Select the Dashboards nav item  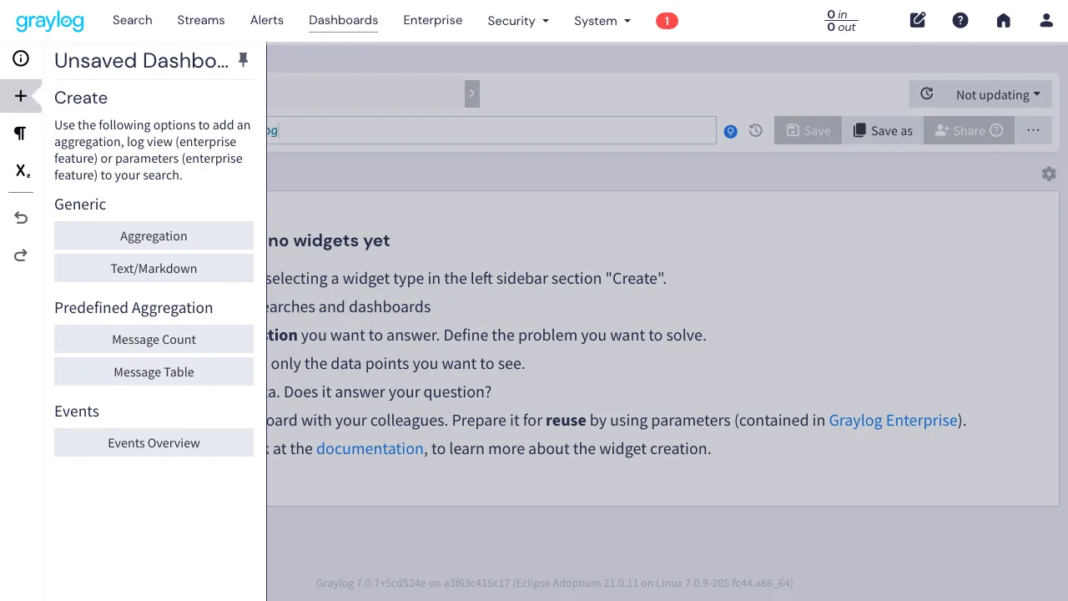(x=343, y=20)
